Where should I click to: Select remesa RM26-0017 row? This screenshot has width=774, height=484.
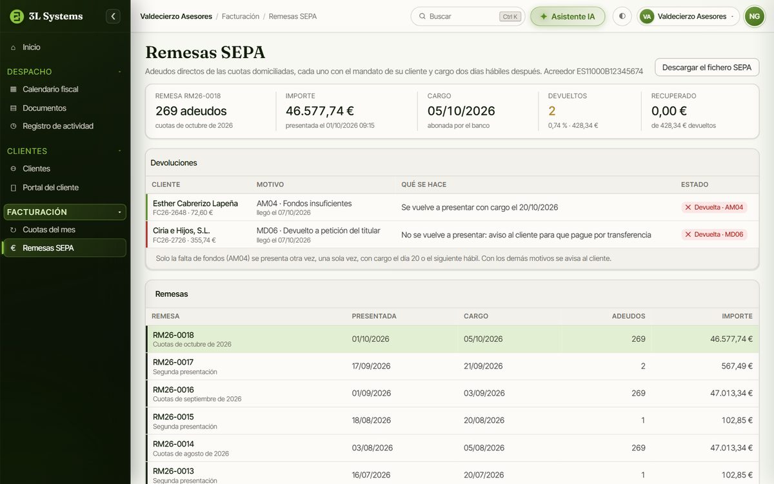pos(452,366)
